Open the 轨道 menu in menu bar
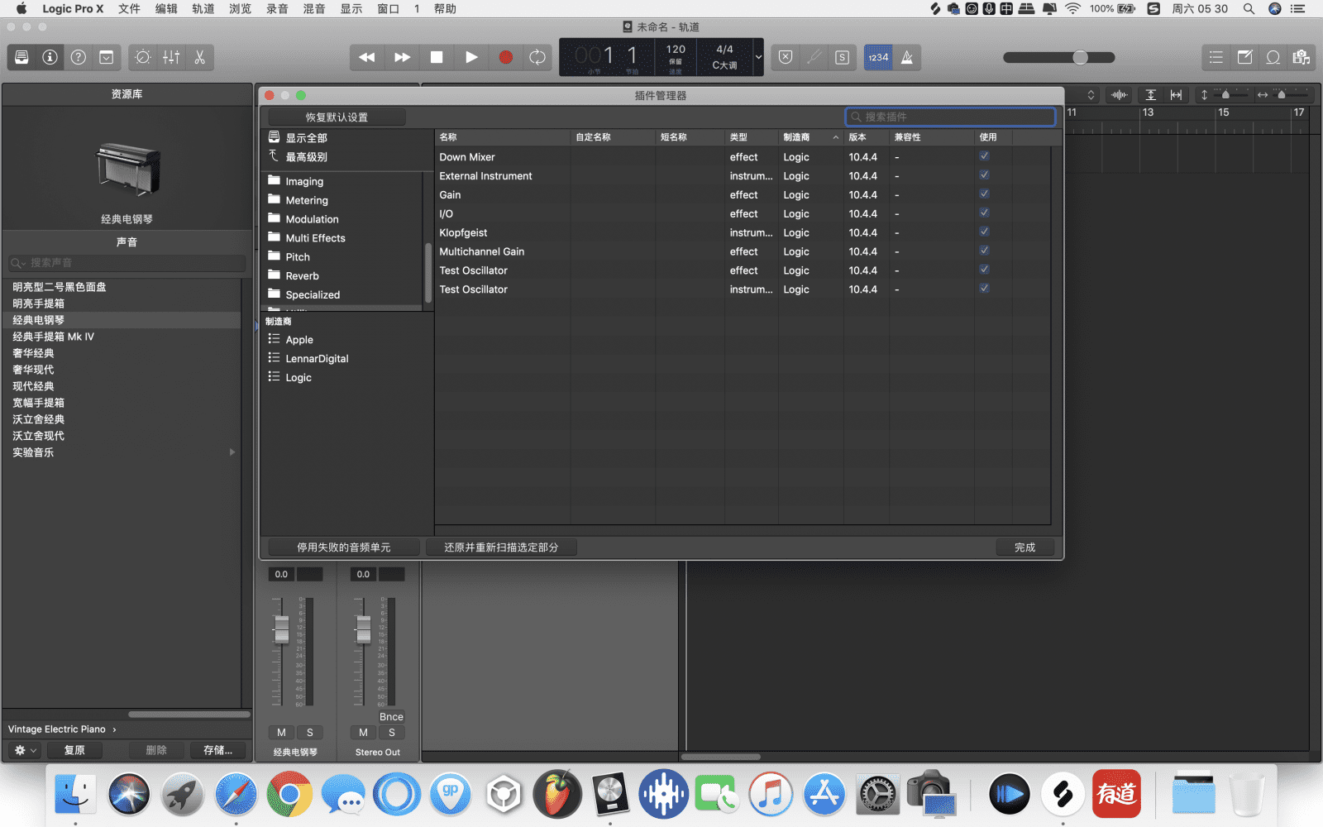The width and height of the screenshot is (1323, 827). point(203,8)
